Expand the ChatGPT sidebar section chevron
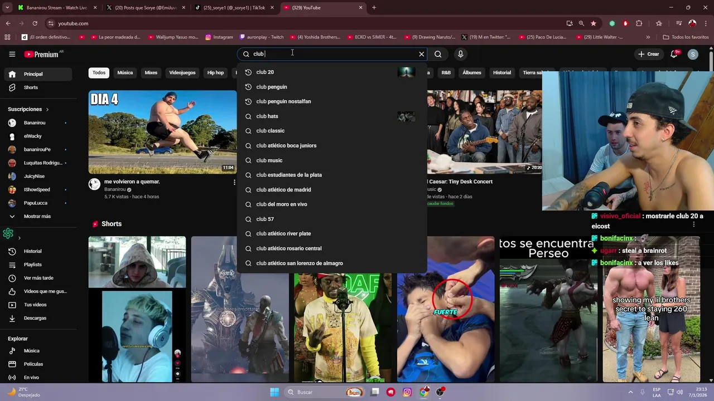Viewport: 714px width, 401px height. pyautogui.click(x=19, y=238)
